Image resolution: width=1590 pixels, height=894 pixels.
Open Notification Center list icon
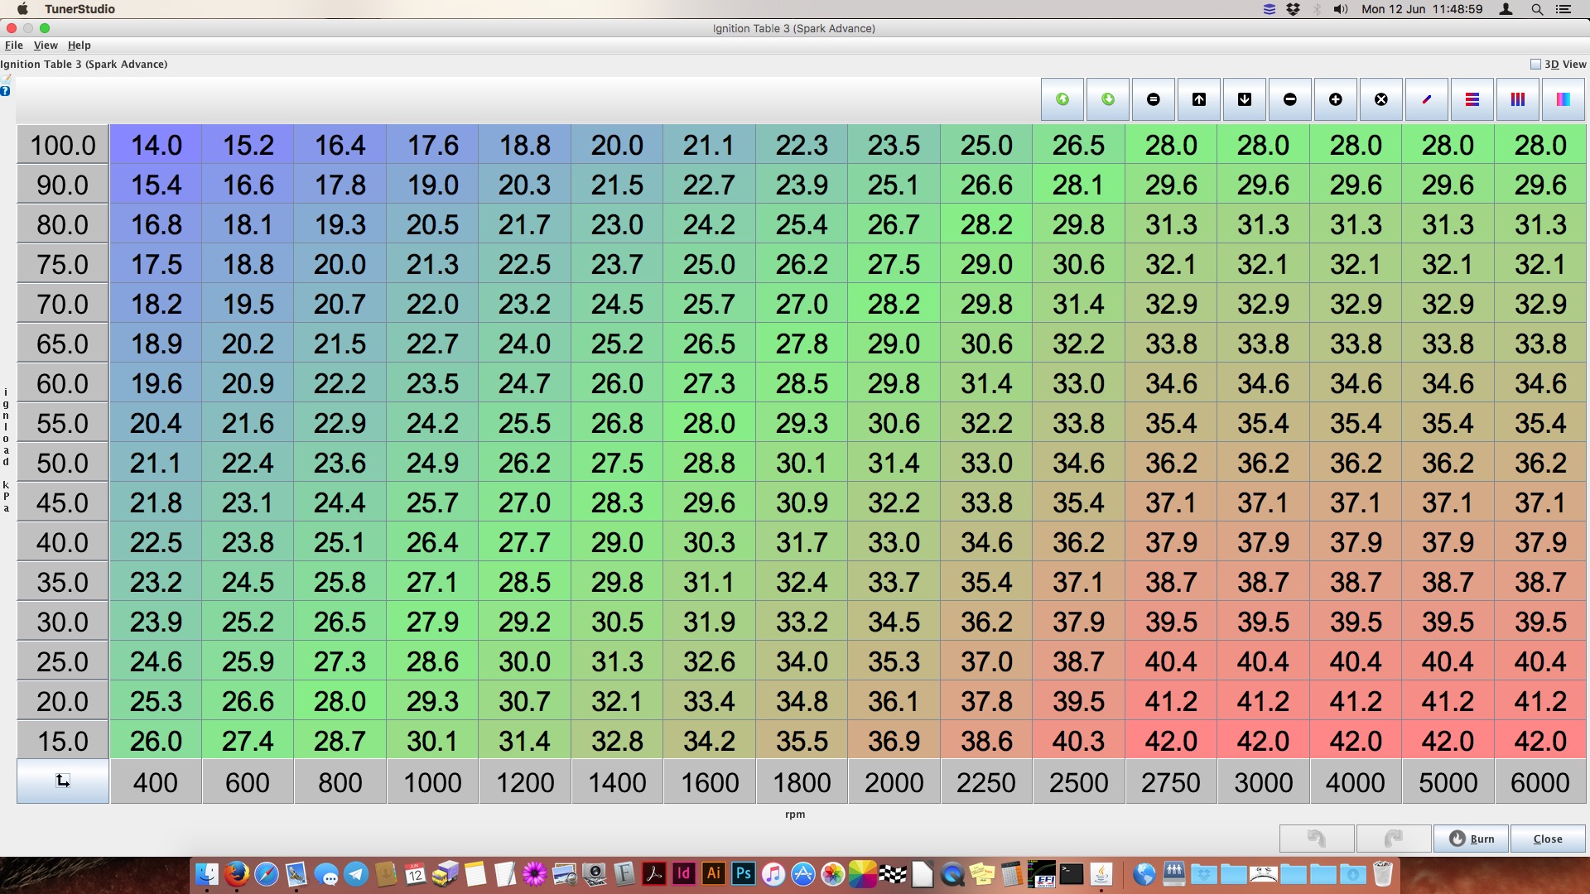pyautogui.click(x=1563, y=9)
